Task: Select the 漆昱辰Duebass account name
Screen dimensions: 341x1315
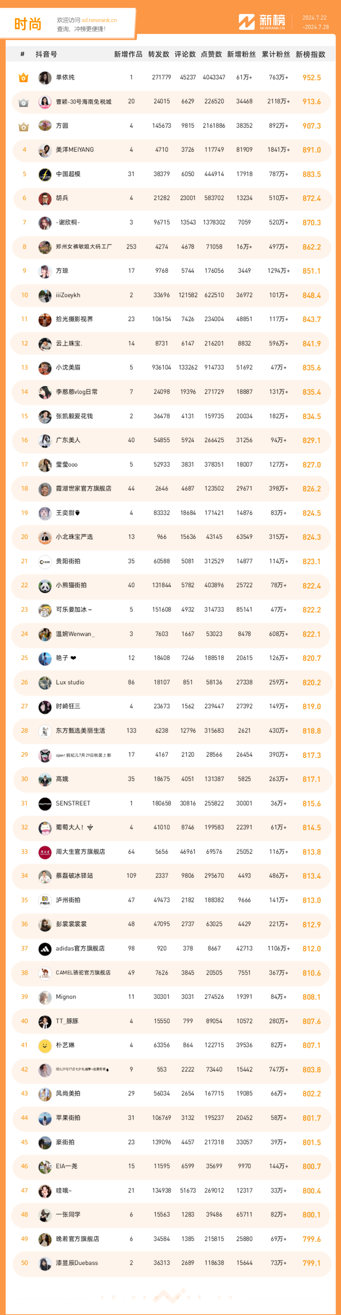Action: [x=76, y=1263]
